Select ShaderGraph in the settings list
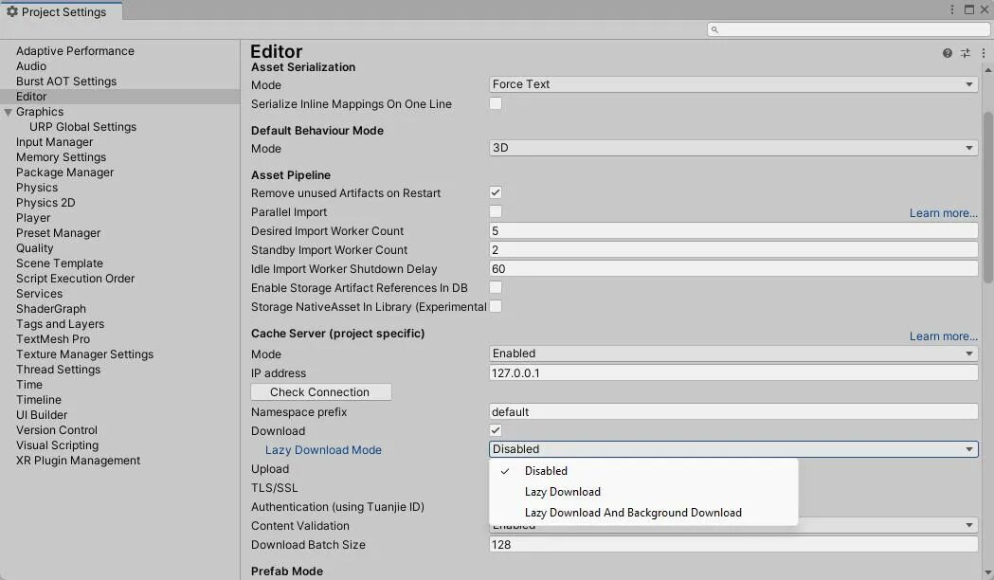The height and width of the screenshot is (580, 994). click(x=50, y=308)
